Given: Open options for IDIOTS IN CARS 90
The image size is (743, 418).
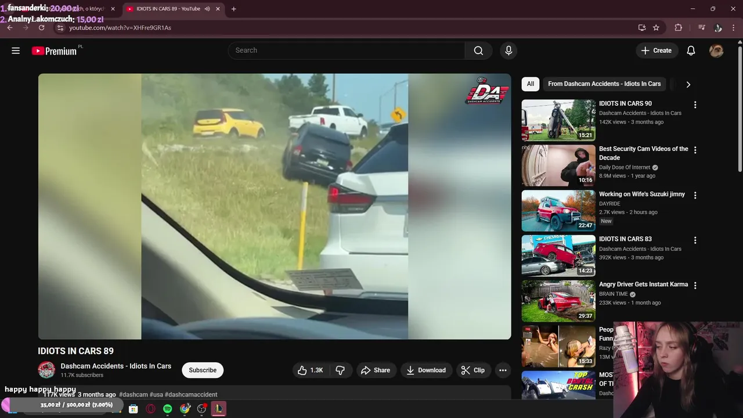Looking at the screenshot, I should (695, 105).
